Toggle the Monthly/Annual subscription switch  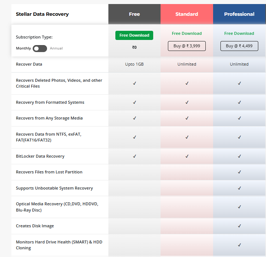40,48
